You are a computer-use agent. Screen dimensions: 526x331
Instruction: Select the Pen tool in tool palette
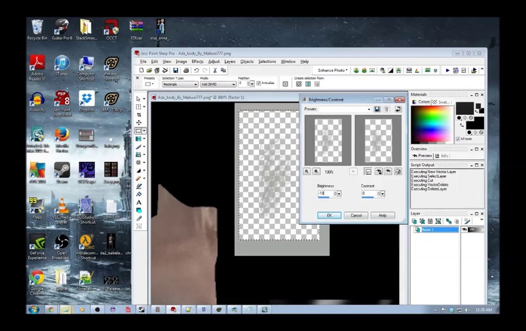pos(139,218)
